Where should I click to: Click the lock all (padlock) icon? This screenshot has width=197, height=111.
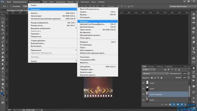point(161,78)
